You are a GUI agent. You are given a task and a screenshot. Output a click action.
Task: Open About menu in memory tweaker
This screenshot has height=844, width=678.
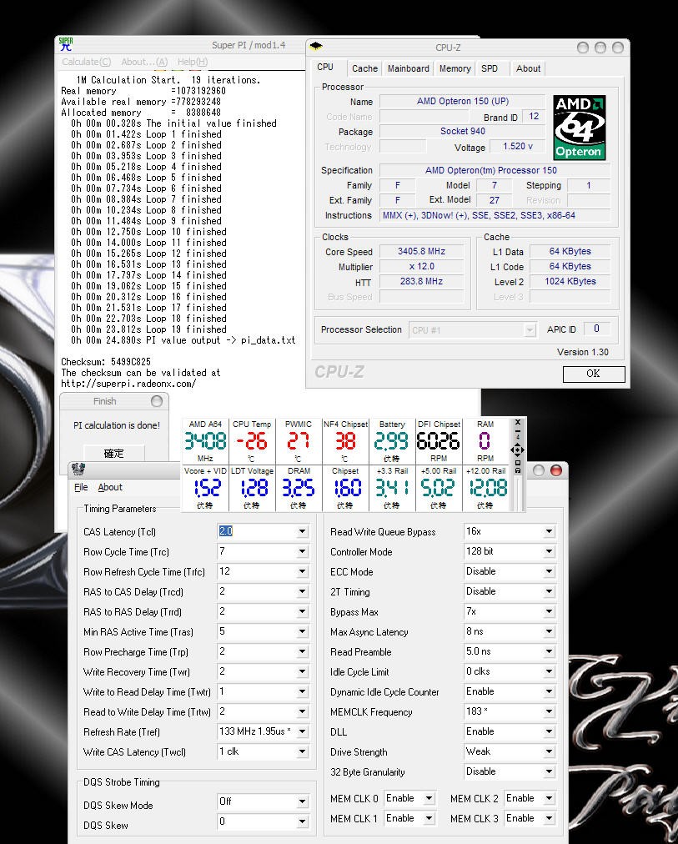[110, 487]
